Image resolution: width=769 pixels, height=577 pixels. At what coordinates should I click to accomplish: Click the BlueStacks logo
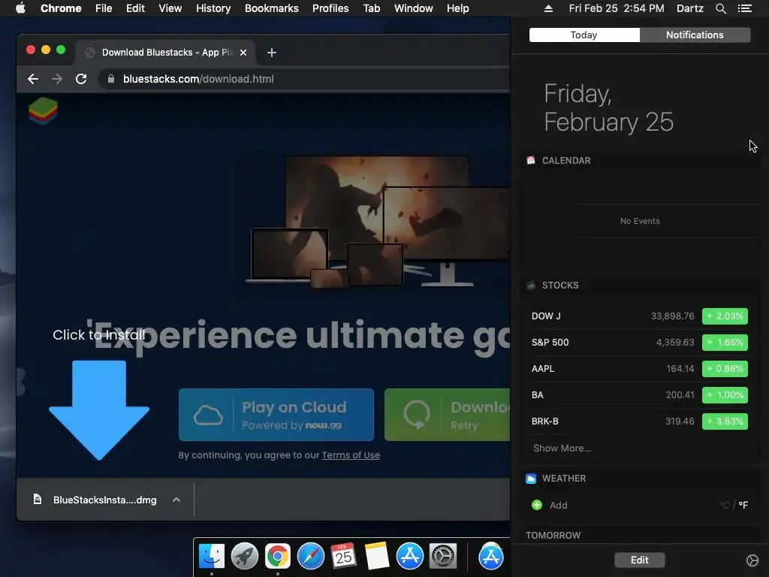coord(43,111)
